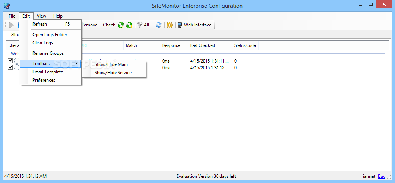Open the View menu
The width and height of the screenshot is (395, 183).
point(42,16)
